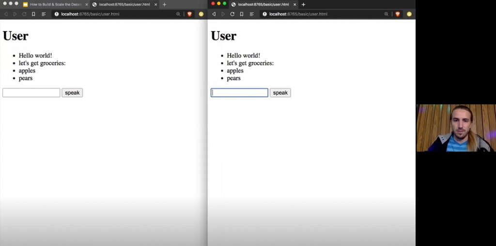
Task: Click the 'User' heading in right window
Action: [224, 36]
